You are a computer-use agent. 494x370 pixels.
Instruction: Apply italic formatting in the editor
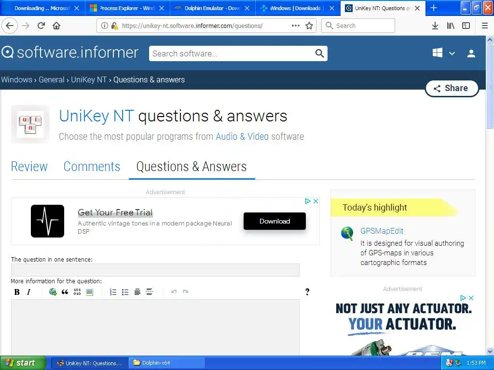[x=28, y=292]
